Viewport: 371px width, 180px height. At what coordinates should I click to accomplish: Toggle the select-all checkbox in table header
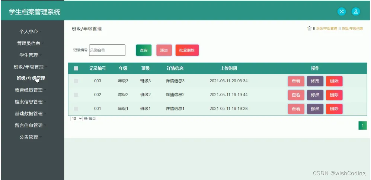click(x=76, y=68)
